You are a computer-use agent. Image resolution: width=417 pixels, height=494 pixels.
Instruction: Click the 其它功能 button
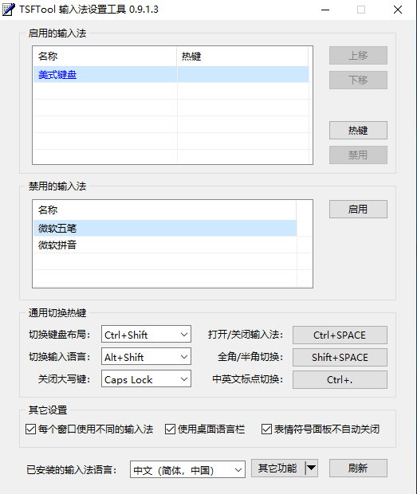click(x=278, y=468)
